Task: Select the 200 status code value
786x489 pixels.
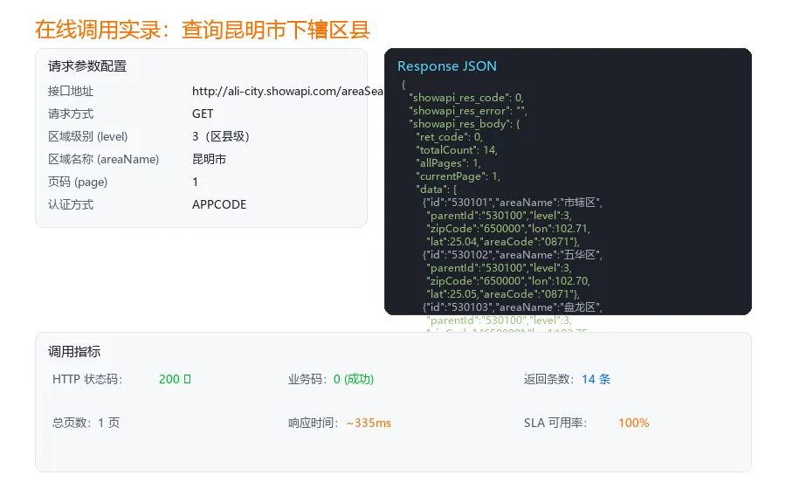Action: coord(175,379)
